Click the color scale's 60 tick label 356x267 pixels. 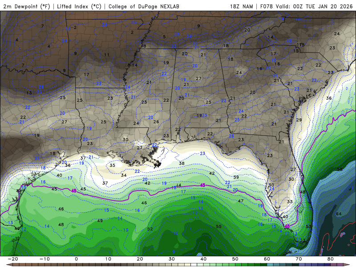tap(267, 259)
